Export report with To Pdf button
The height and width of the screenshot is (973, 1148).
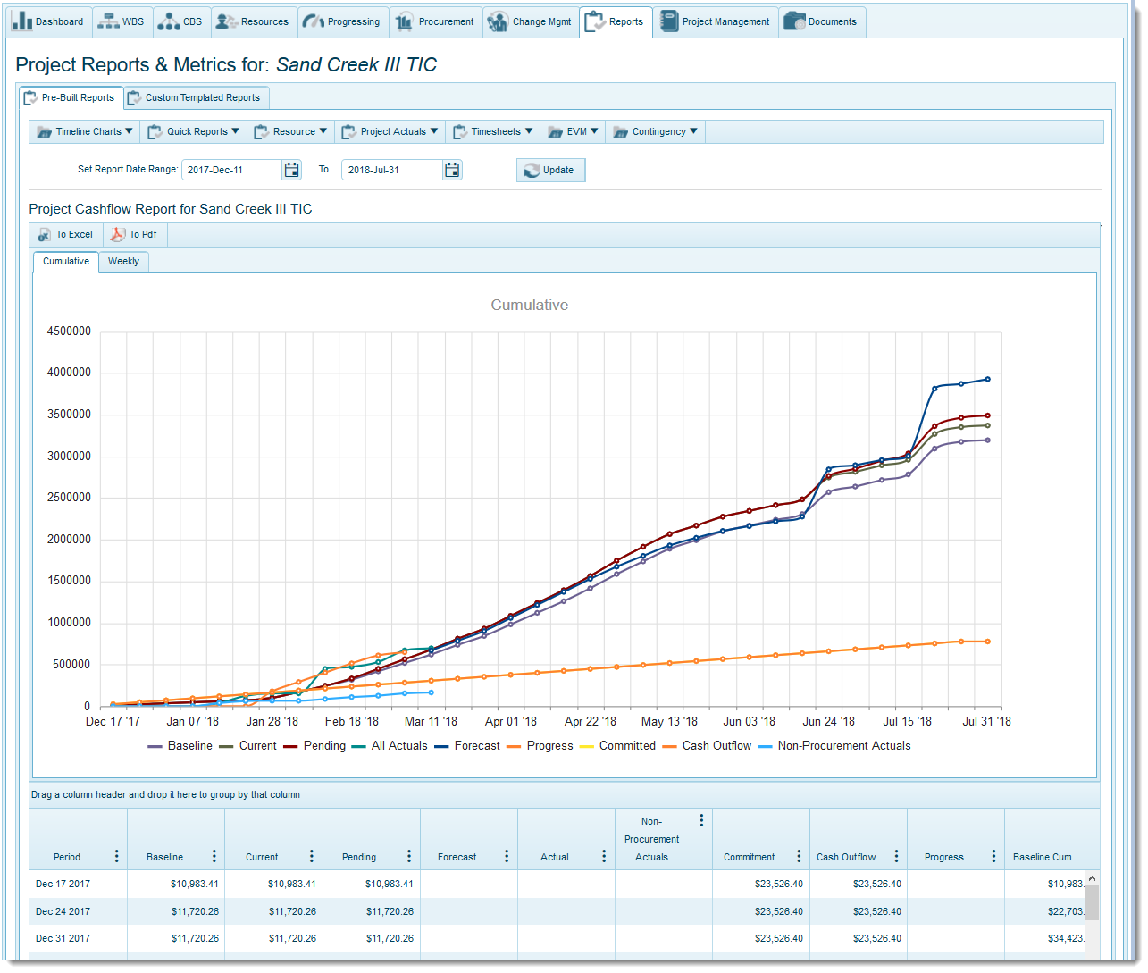point(134,234)
